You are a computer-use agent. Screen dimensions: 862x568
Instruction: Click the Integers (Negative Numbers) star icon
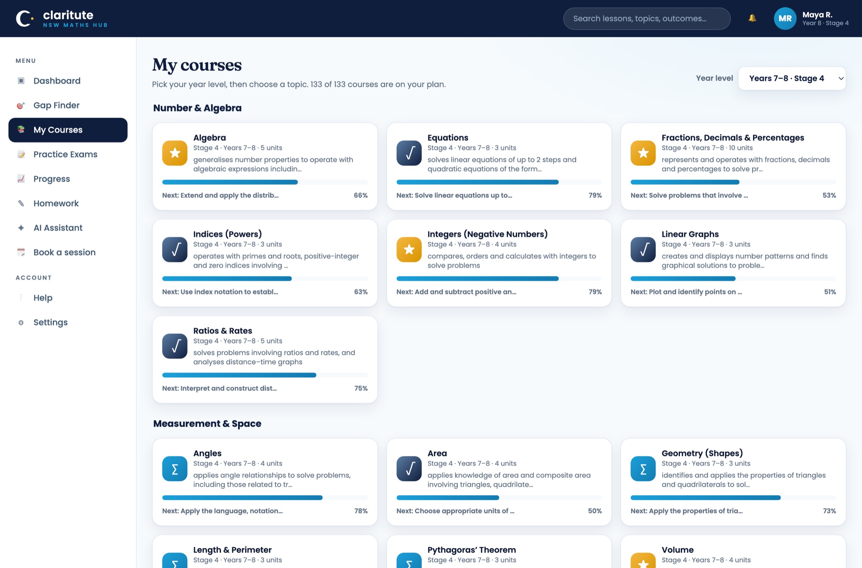coord(409,249)
